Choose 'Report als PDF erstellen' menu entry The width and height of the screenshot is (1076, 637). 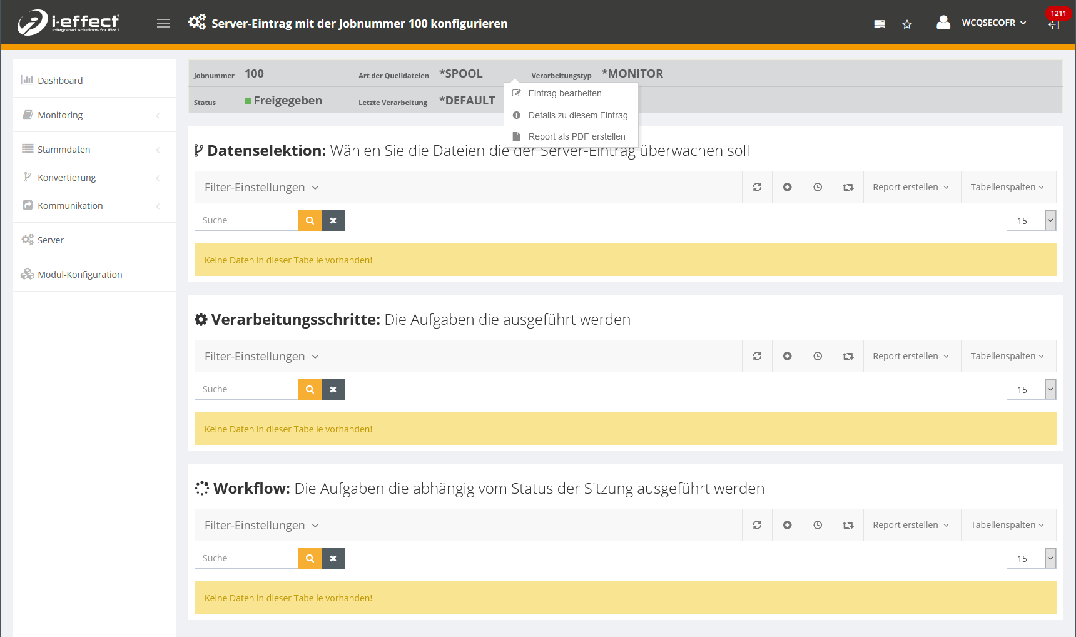(x=576, y=136)
